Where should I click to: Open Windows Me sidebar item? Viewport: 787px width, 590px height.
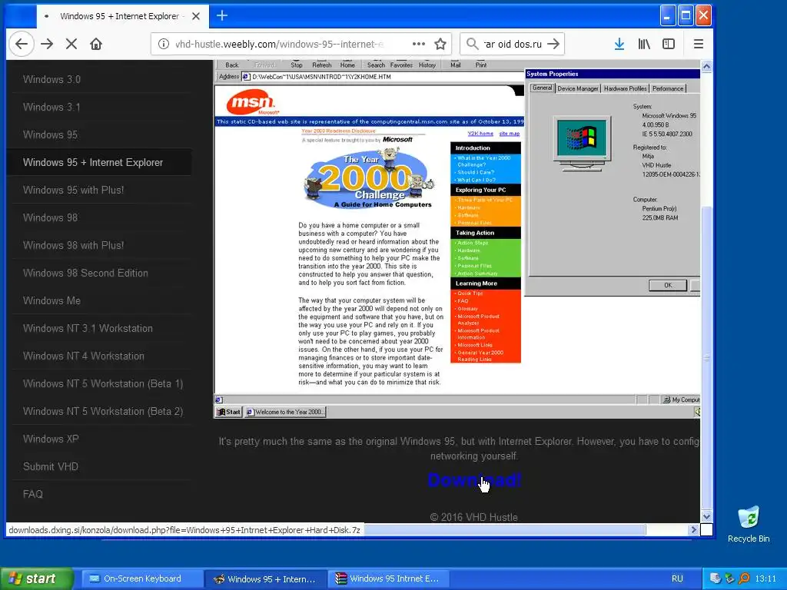[x=51, y=300]
